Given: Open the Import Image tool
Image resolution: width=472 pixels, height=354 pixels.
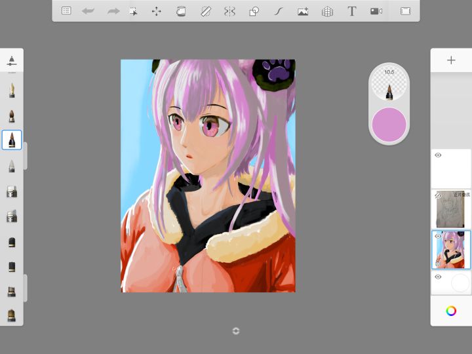Looking at the screenshot, I should pyautogui.click(x=303, y=11).
